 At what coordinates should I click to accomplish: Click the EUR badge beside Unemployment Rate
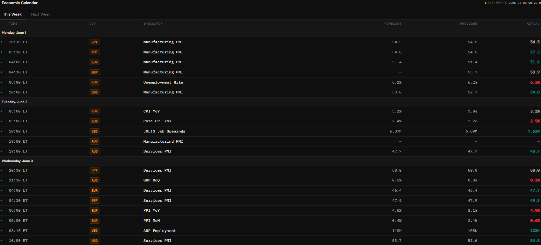click(95, 82)
